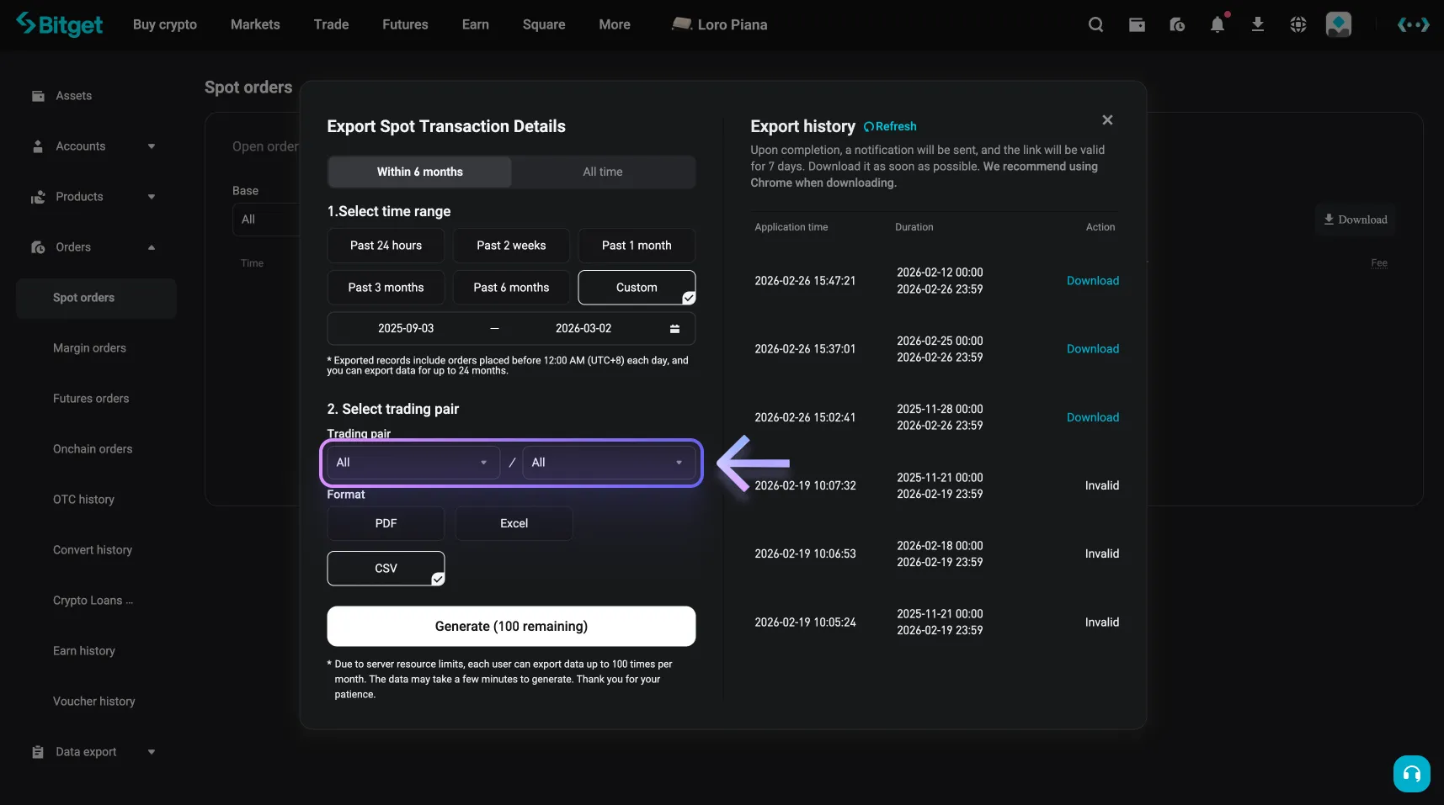Open customer support headset chat icon
Image resolution: width=1444 pixels, height=805 pixels.
click(x=1411, y=774)
